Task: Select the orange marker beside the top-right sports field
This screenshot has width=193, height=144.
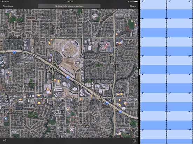Action: coord(136,25)
